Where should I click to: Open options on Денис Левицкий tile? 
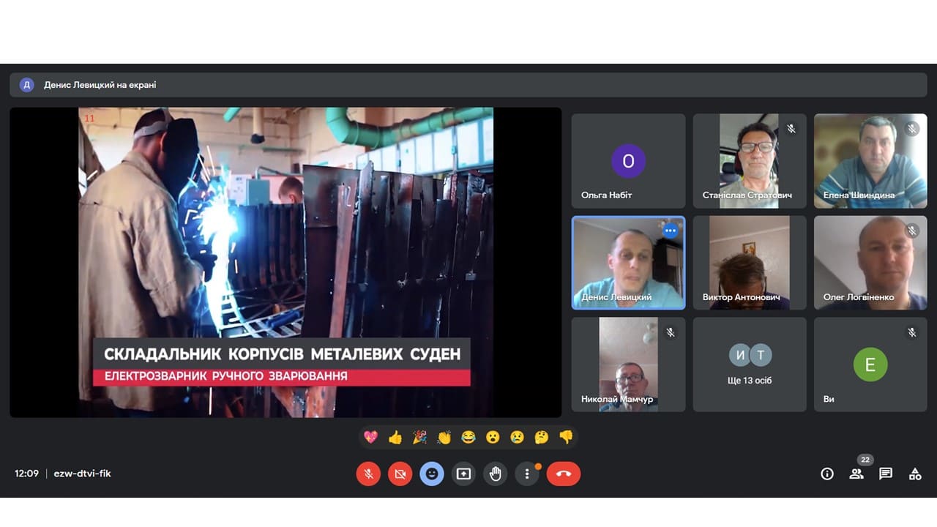coord(670,230)
